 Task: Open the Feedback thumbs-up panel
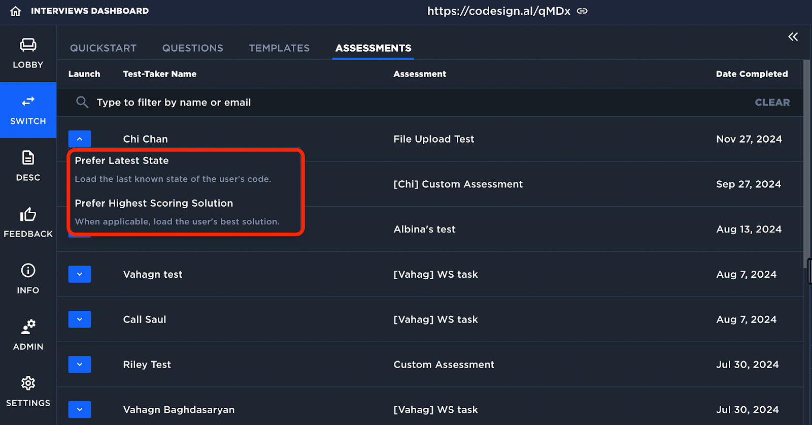28,222
